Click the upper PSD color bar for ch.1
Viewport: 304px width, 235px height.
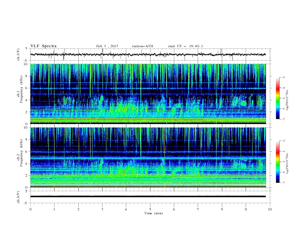[278, 98]
